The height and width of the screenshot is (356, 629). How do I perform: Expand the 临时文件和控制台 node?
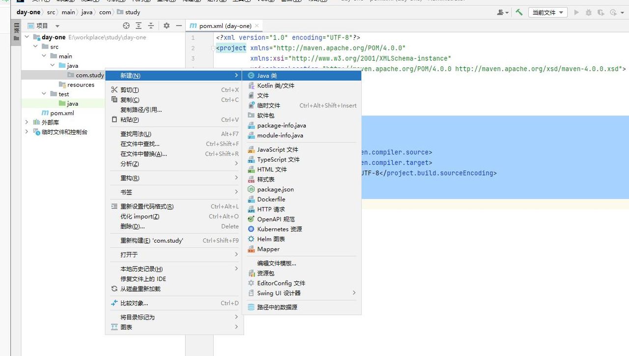pyautogui.click(x=27, y=132)
